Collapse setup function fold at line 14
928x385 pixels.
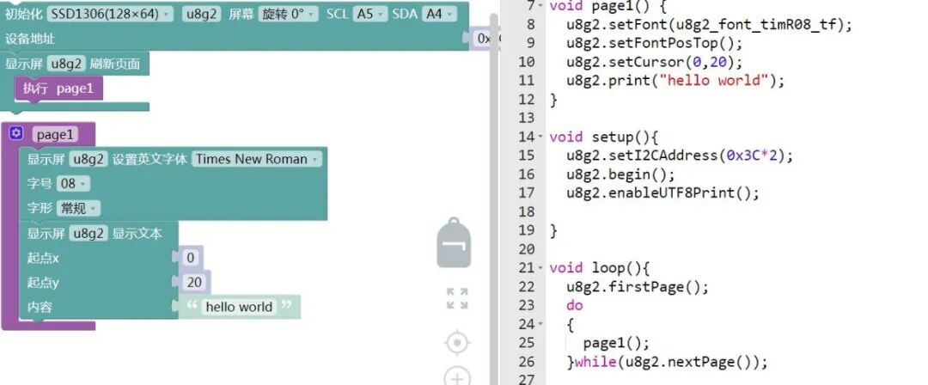pos(540,137)
